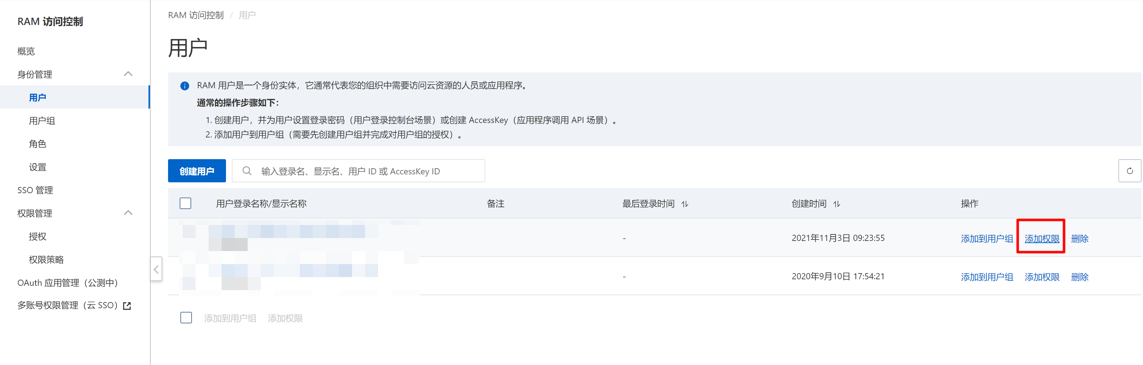
Task: Click the blue info icon
Action: (185, 86)
